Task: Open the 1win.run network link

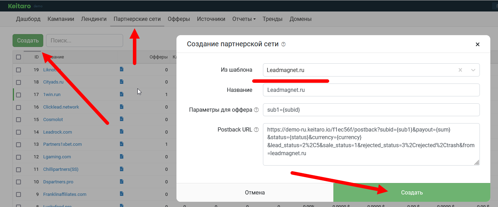Action: [x=52, y=95]
